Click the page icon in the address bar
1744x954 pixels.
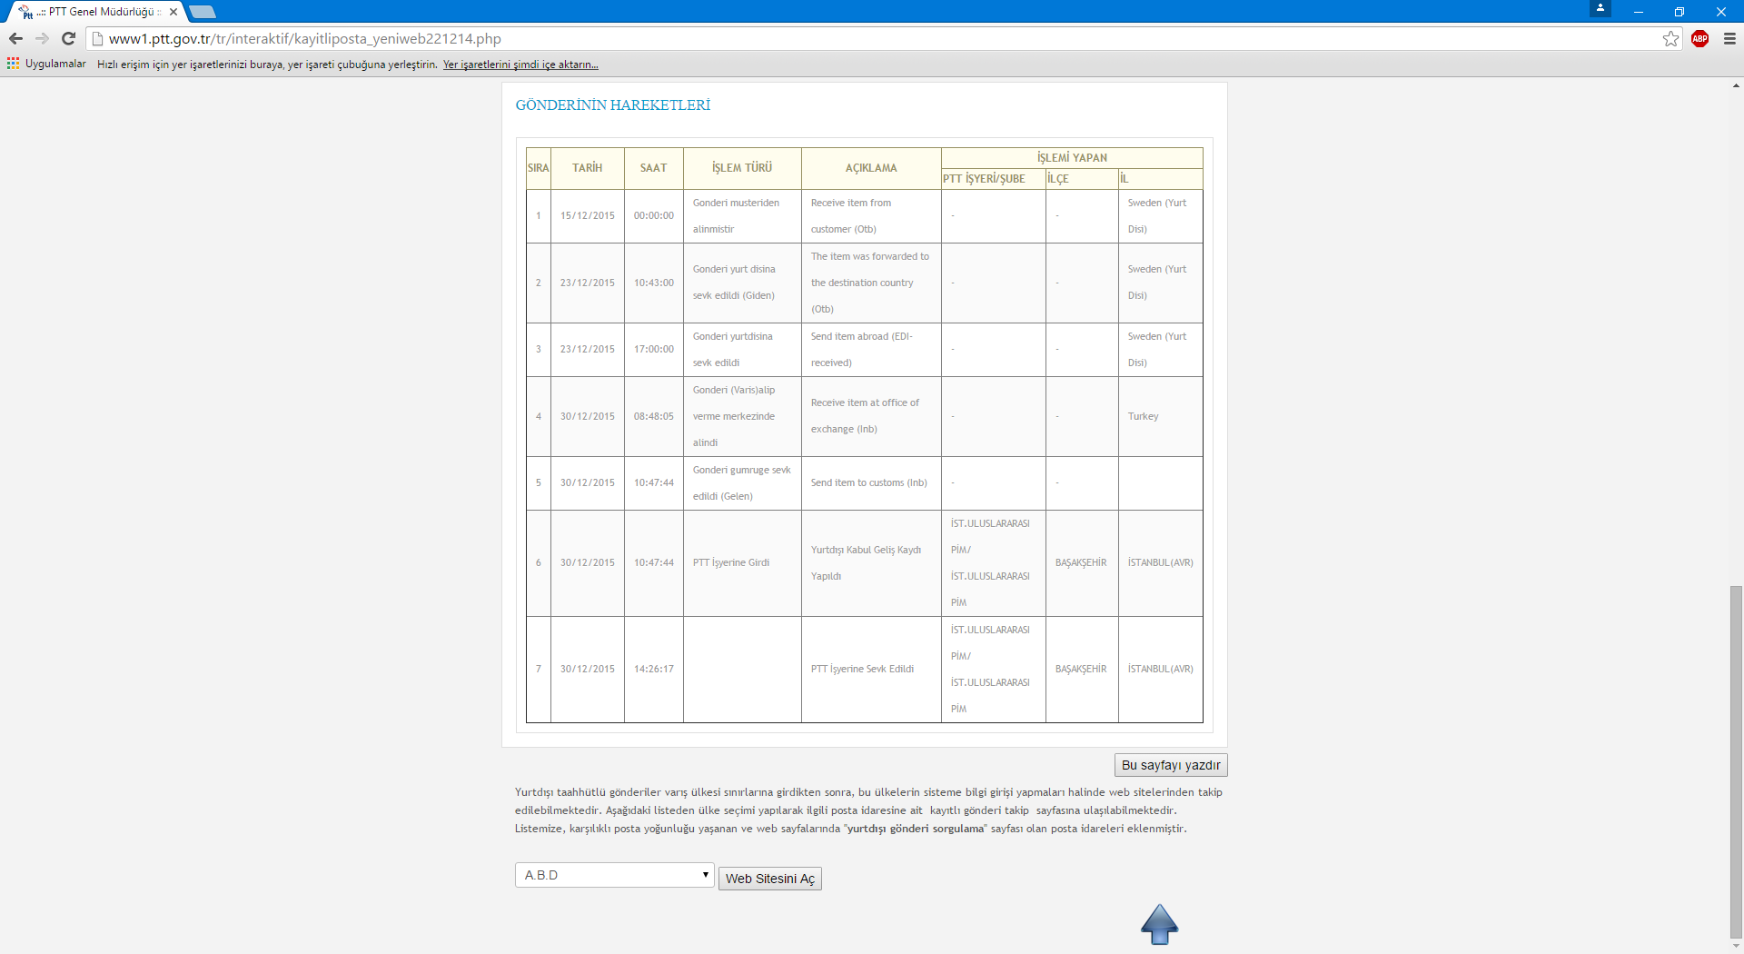click(97, 38)
